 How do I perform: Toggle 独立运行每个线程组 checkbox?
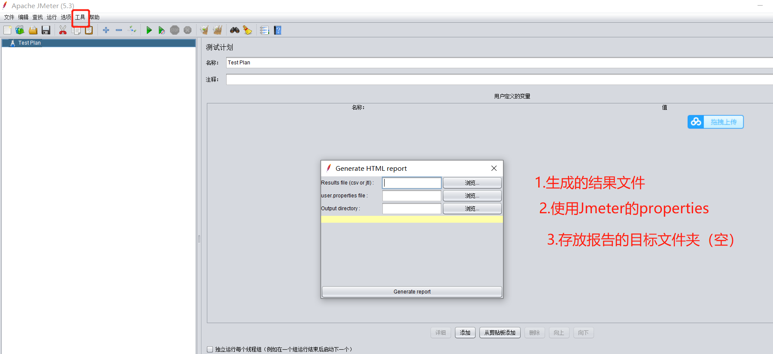pyautogui.click(x=210, y=349)
